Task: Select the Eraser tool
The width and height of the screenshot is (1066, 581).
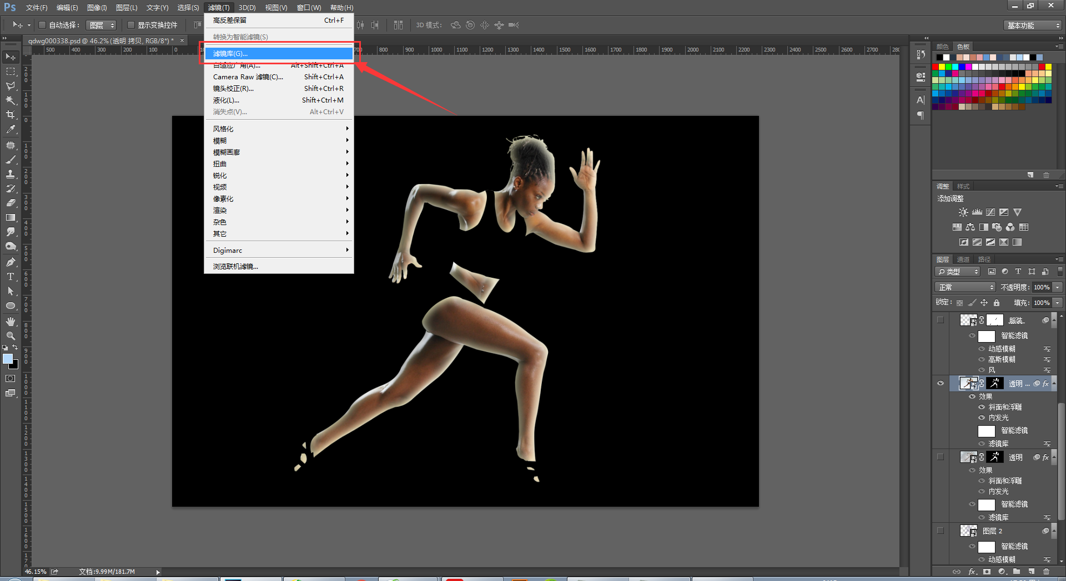Action: [x=11, y=203]
